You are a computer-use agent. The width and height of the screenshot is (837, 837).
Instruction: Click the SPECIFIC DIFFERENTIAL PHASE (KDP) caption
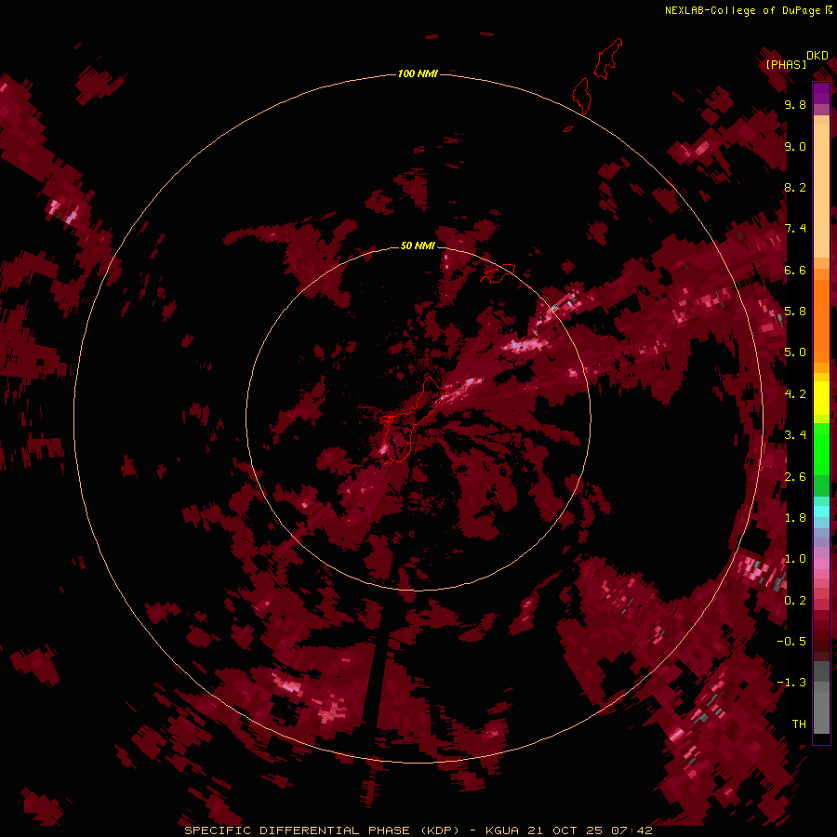(322, 830)
